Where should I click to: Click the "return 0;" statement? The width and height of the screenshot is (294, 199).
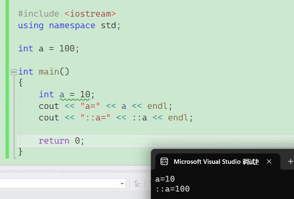61,141
